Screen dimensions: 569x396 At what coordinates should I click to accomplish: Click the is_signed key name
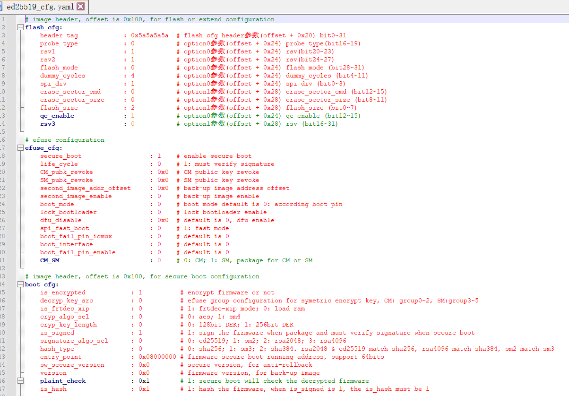[x=57, y=333]
